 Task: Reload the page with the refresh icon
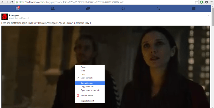[x=12, y=2]
